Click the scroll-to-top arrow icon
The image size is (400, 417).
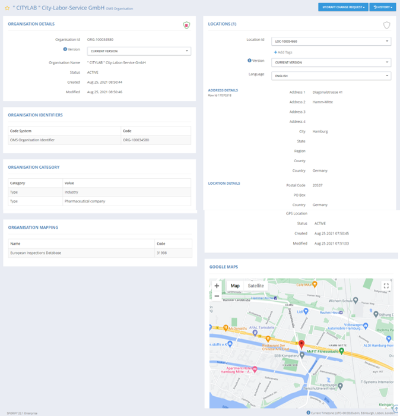[396, 409]
